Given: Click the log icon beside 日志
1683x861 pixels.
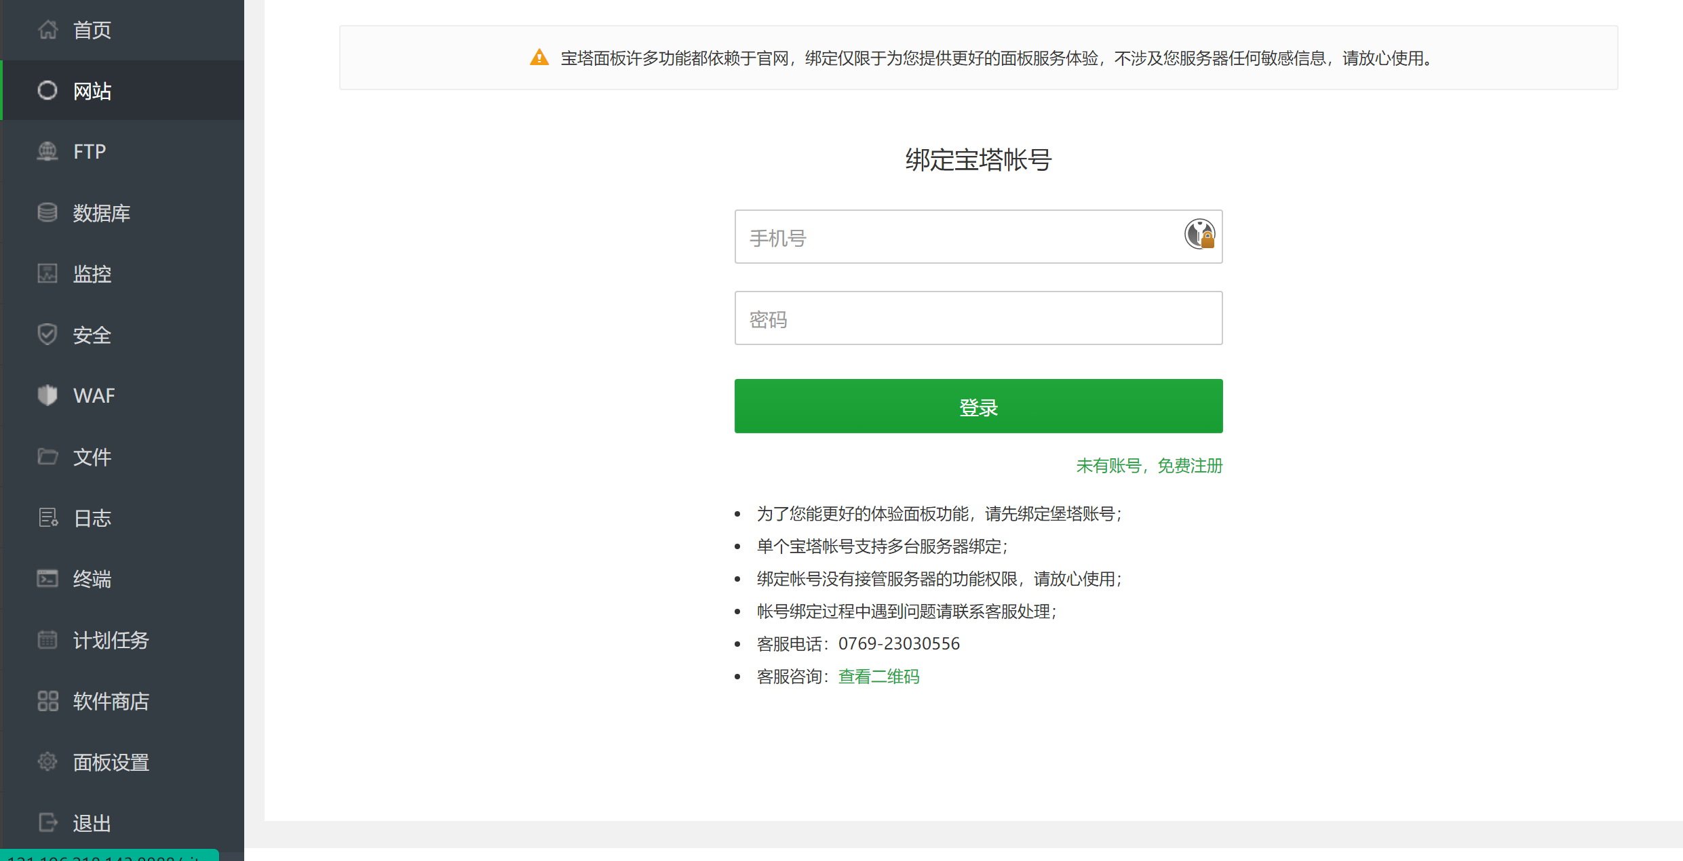Looking at the screenshot, I should pyautogui.click(x=47, y=517).
